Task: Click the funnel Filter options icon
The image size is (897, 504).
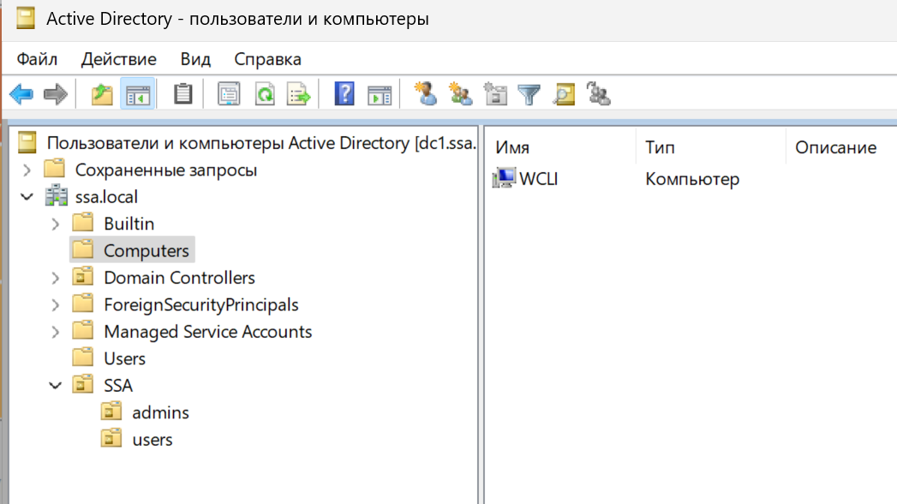Action: coord(529,94)
